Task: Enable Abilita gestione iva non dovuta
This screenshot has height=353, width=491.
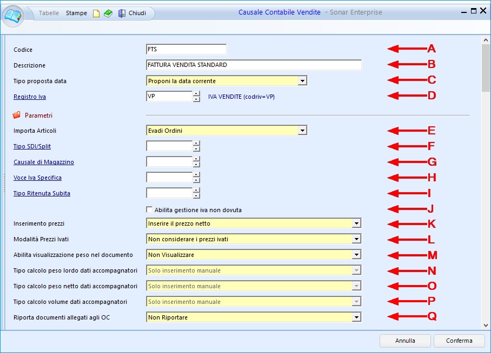Action: pyautogui.click(x=149, y=209)
